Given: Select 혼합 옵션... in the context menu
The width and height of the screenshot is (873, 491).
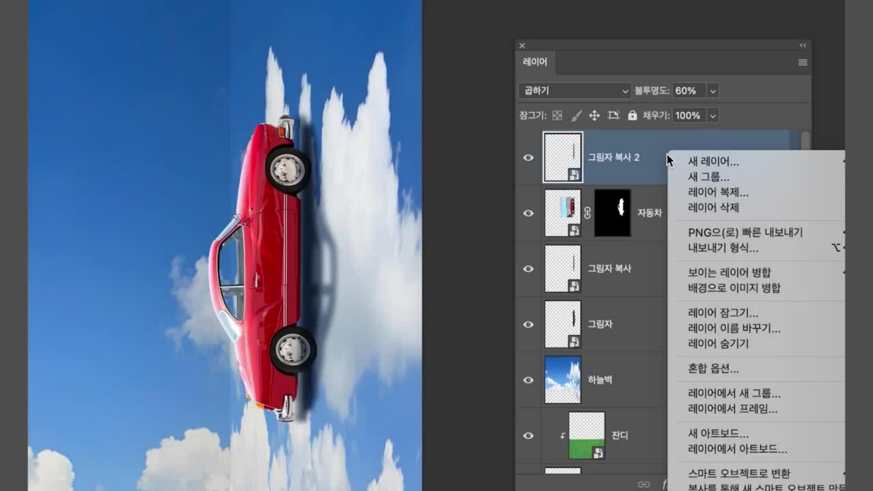Looking at the screenshot, I should 713,368.
